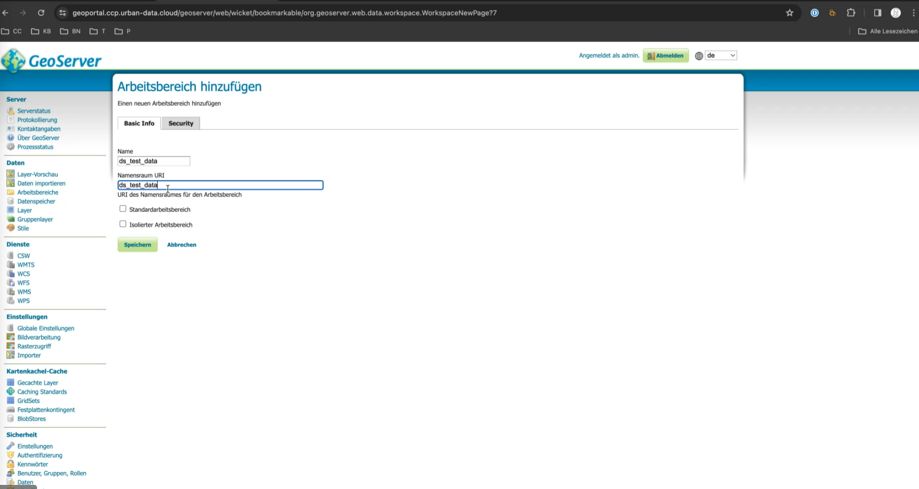Image resolution: width=919 pixels, height=489 pixels.
Task: Open the Layer link under Daten
Action: (x=25, y=210)
